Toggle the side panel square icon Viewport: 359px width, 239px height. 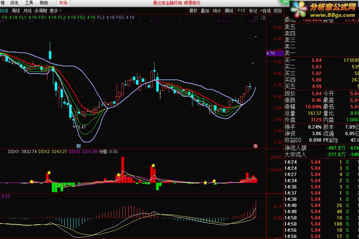click(263, 18)
